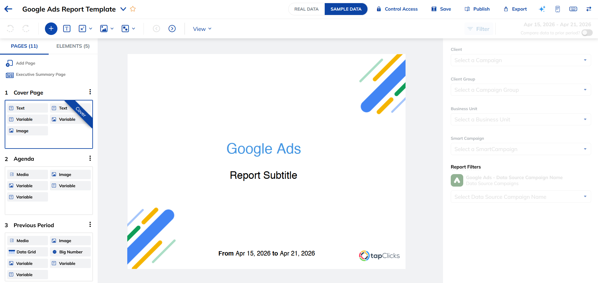598x283 pixels.
Task: Open the page layout device icon
Action: pyautogui.click(x=558, y=9)
